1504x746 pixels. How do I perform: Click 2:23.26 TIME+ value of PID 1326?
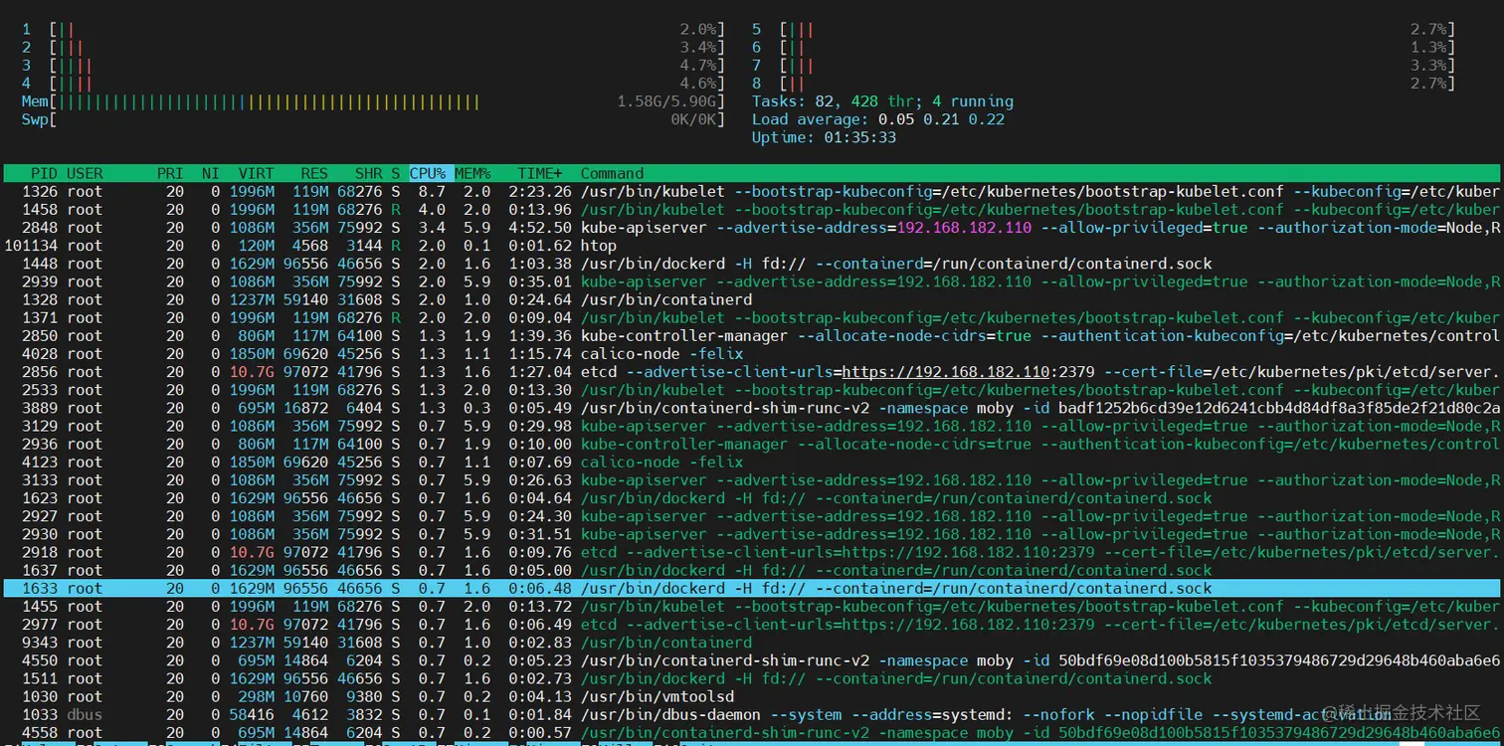coord(540,191)
